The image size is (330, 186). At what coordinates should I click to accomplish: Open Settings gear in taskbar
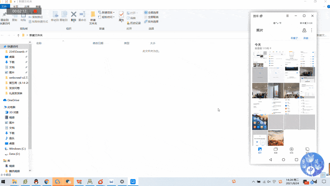(122, 181)
